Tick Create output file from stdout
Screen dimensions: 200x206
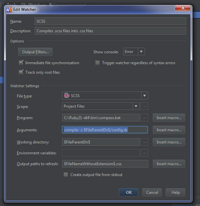click(66, 175)
